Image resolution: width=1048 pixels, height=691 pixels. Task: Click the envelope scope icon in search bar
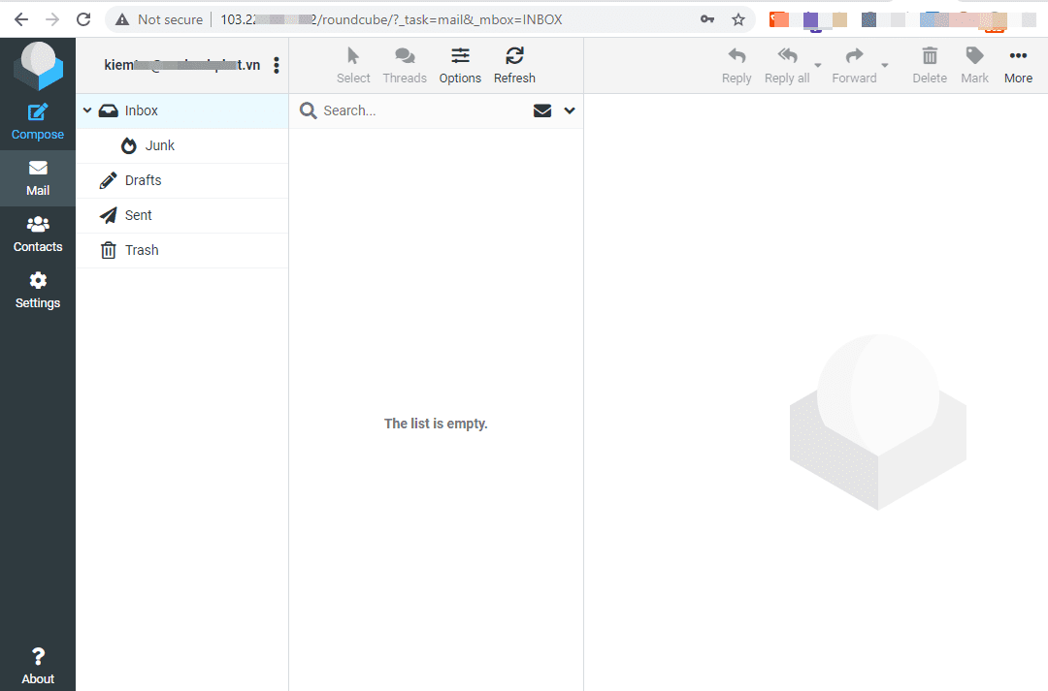541,110
